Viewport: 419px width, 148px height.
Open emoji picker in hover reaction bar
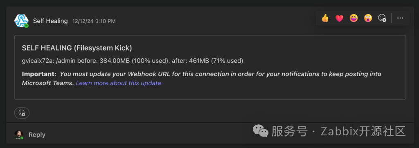point(382,18)
